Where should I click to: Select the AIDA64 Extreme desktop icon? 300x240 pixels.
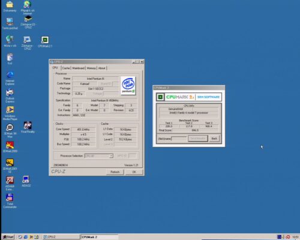coord(10,183)
